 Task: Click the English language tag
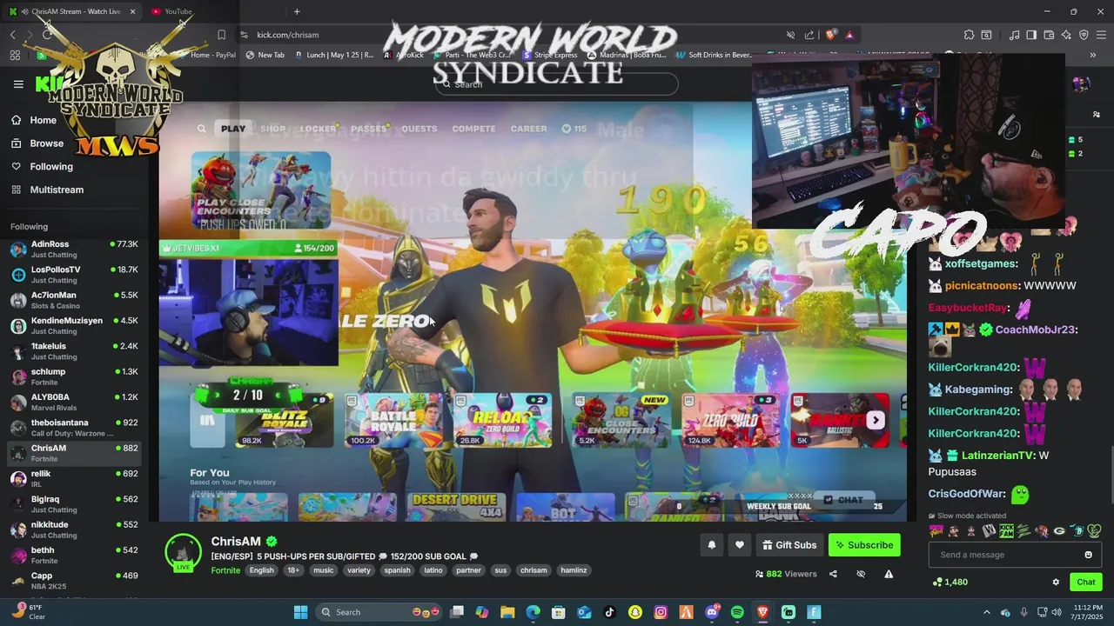tap(261, 570)
